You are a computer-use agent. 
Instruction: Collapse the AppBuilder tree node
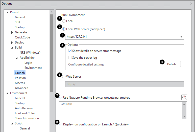17,58
